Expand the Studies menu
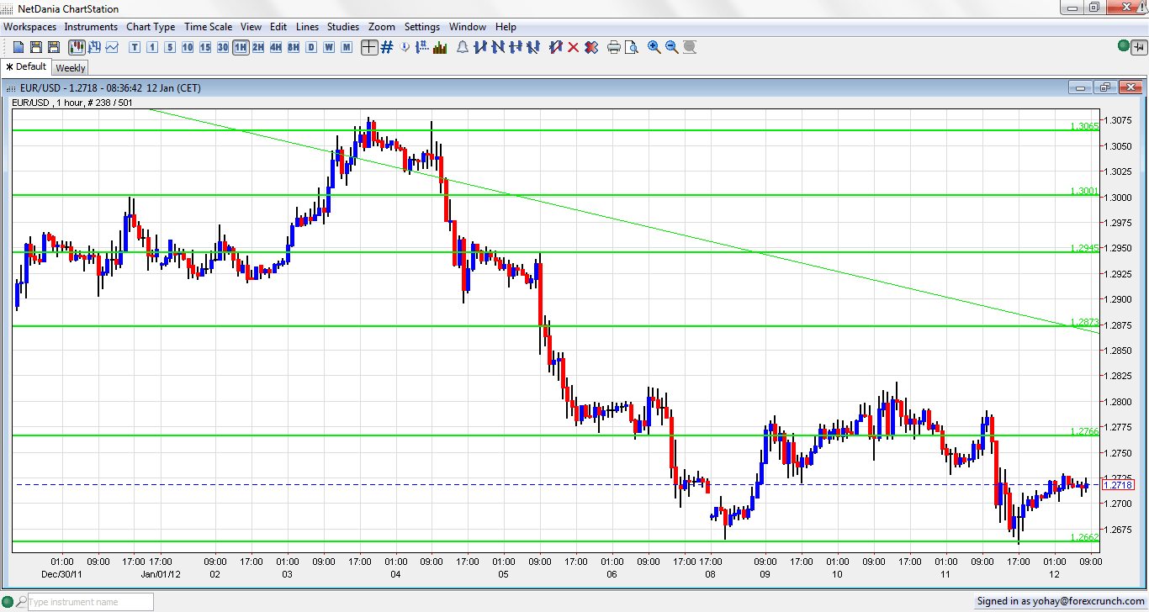 pos(342,27)
